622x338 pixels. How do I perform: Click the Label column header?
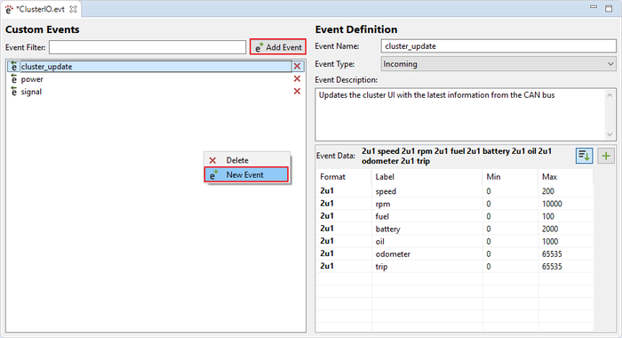click(x=427, y=177)
